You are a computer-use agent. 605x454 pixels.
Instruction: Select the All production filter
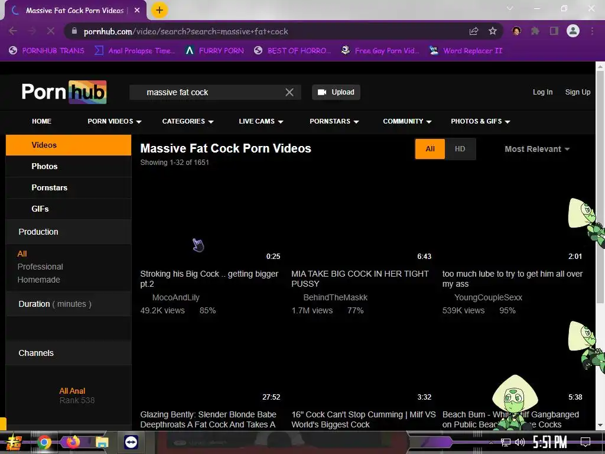(22, 254)
